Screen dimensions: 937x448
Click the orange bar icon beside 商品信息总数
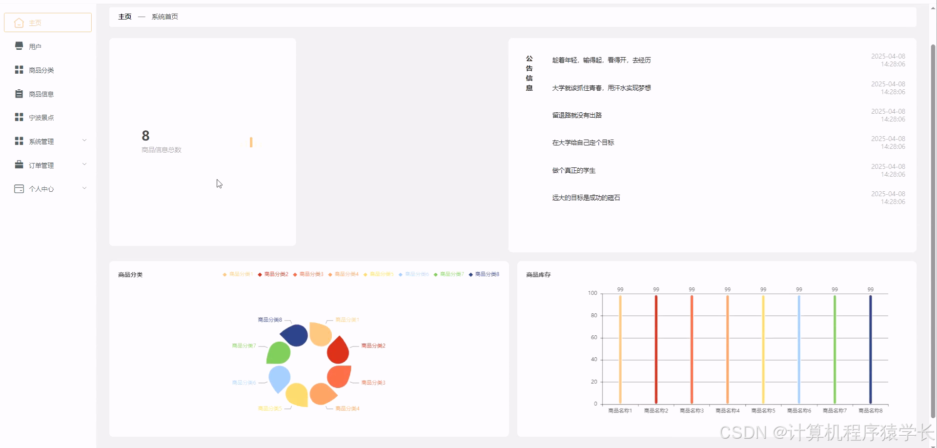[x=251, y=142]
